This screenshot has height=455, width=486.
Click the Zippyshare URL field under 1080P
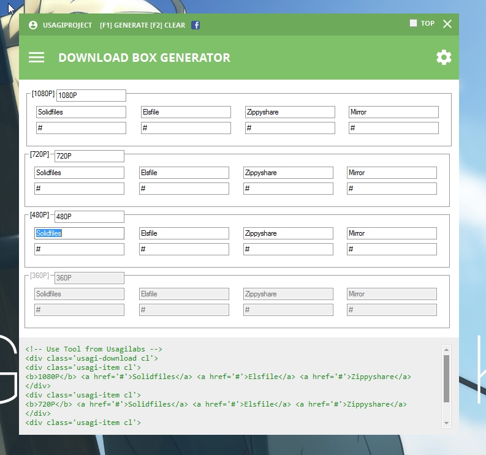[290, 128]
